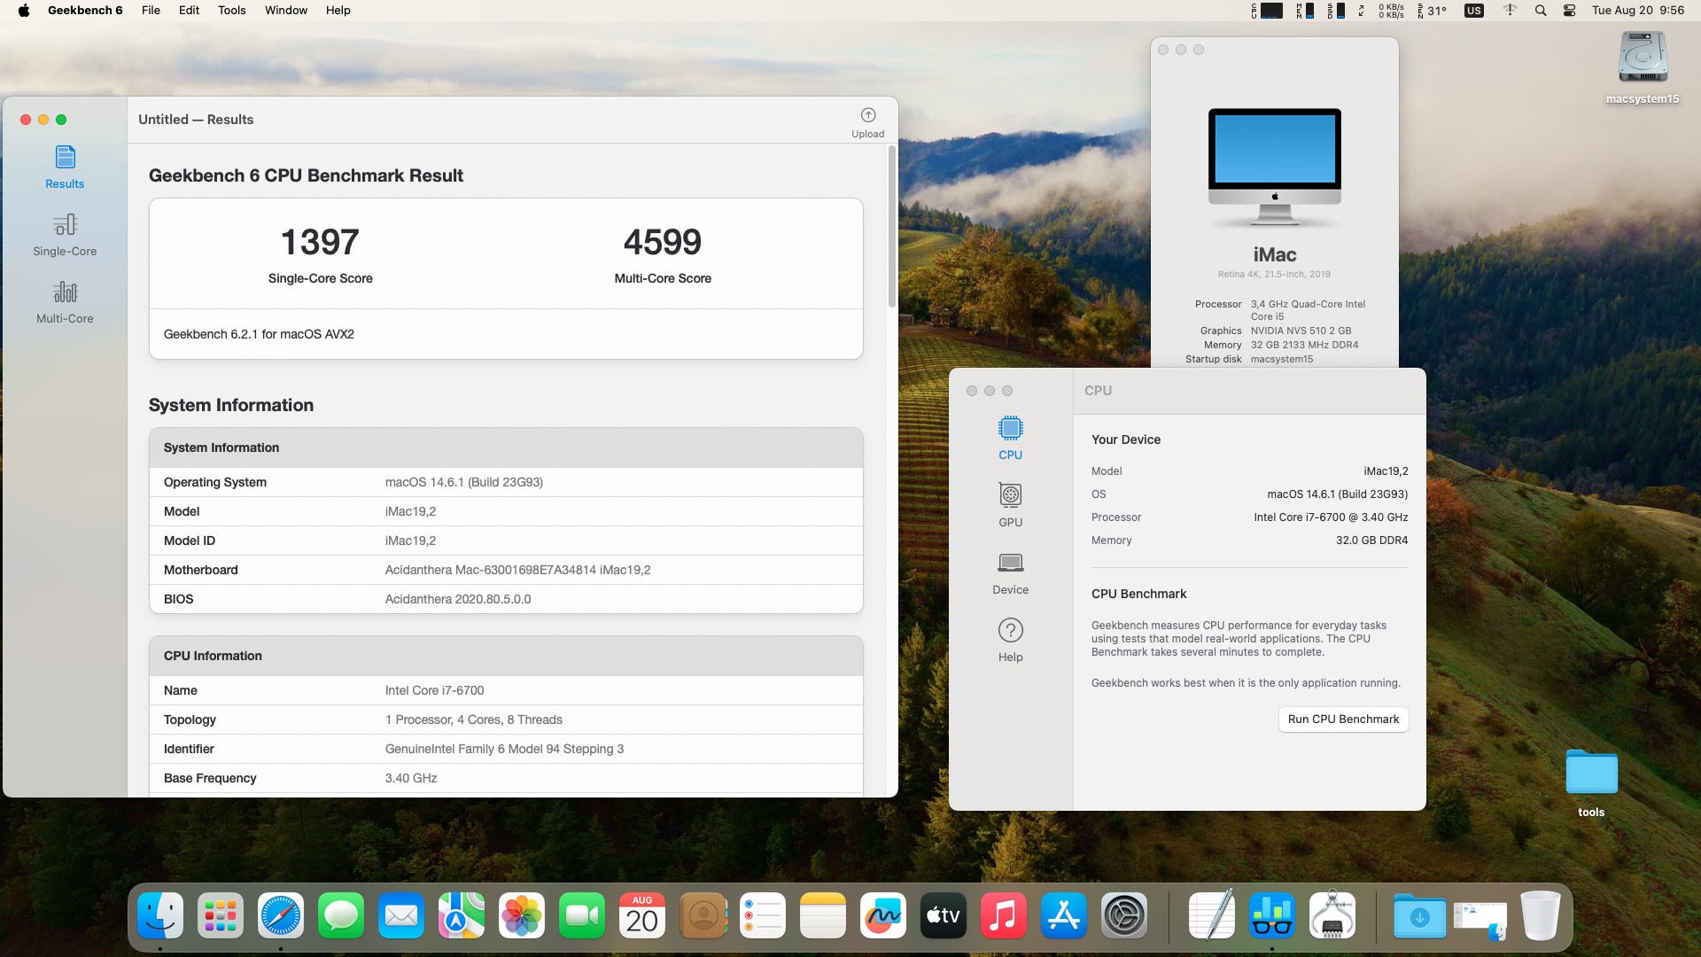Open Apple TV from the Dock
Viewport: 1701px width, 957px height.
pos(944,915)
